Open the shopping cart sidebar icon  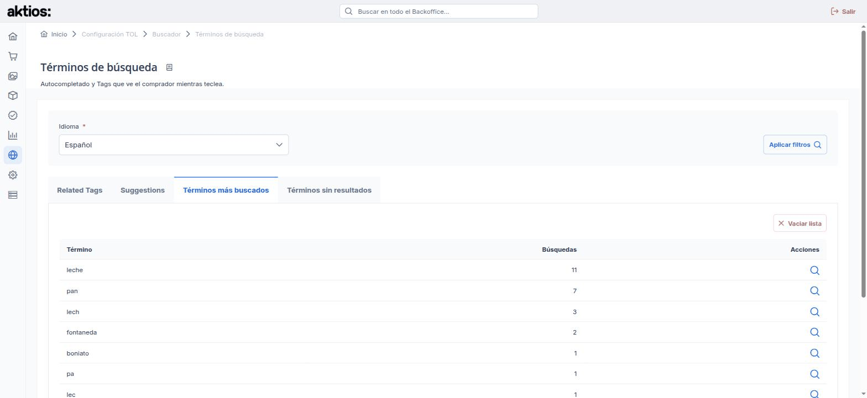pyautogui.click(x=13, y=56)
